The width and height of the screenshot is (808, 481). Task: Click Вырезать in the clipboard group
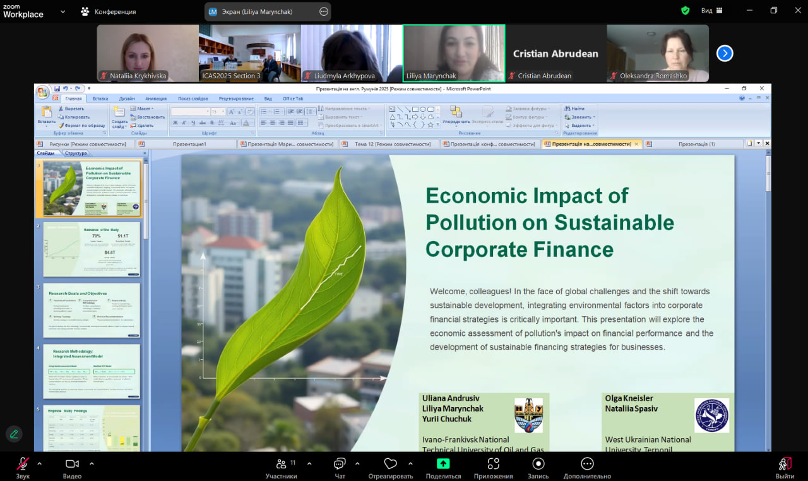[71, 109]
